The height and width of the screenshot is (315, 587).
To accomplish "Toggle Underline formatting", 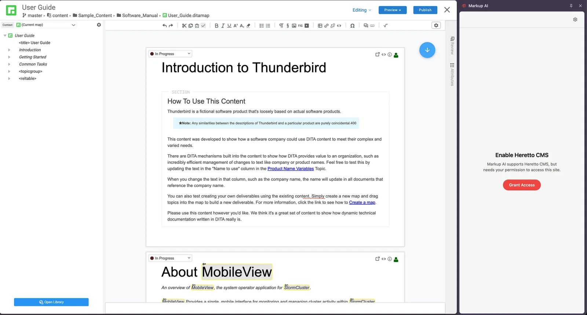I will 229,26.
